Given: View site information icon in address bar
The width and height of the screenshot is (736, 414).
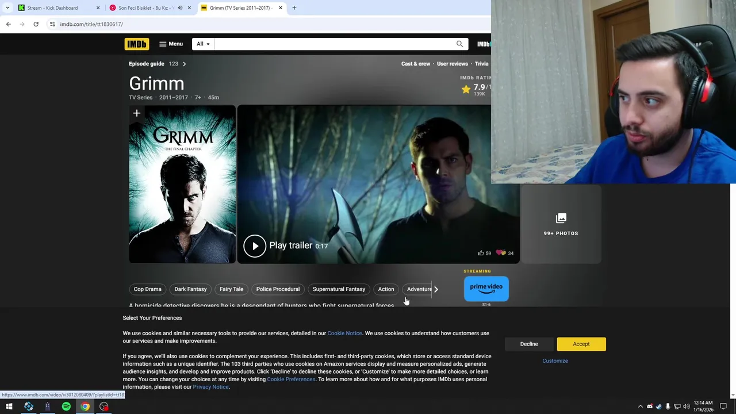Looking at the screenshot, I should tap(52, 24).
